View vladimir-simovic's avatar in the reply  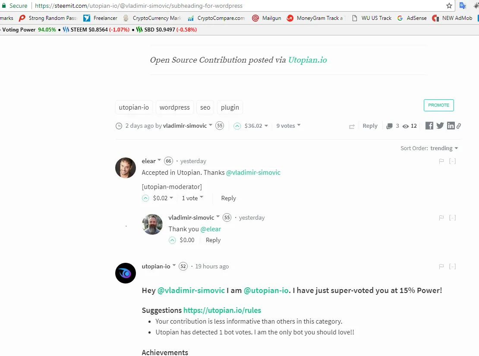click(152, 224)
